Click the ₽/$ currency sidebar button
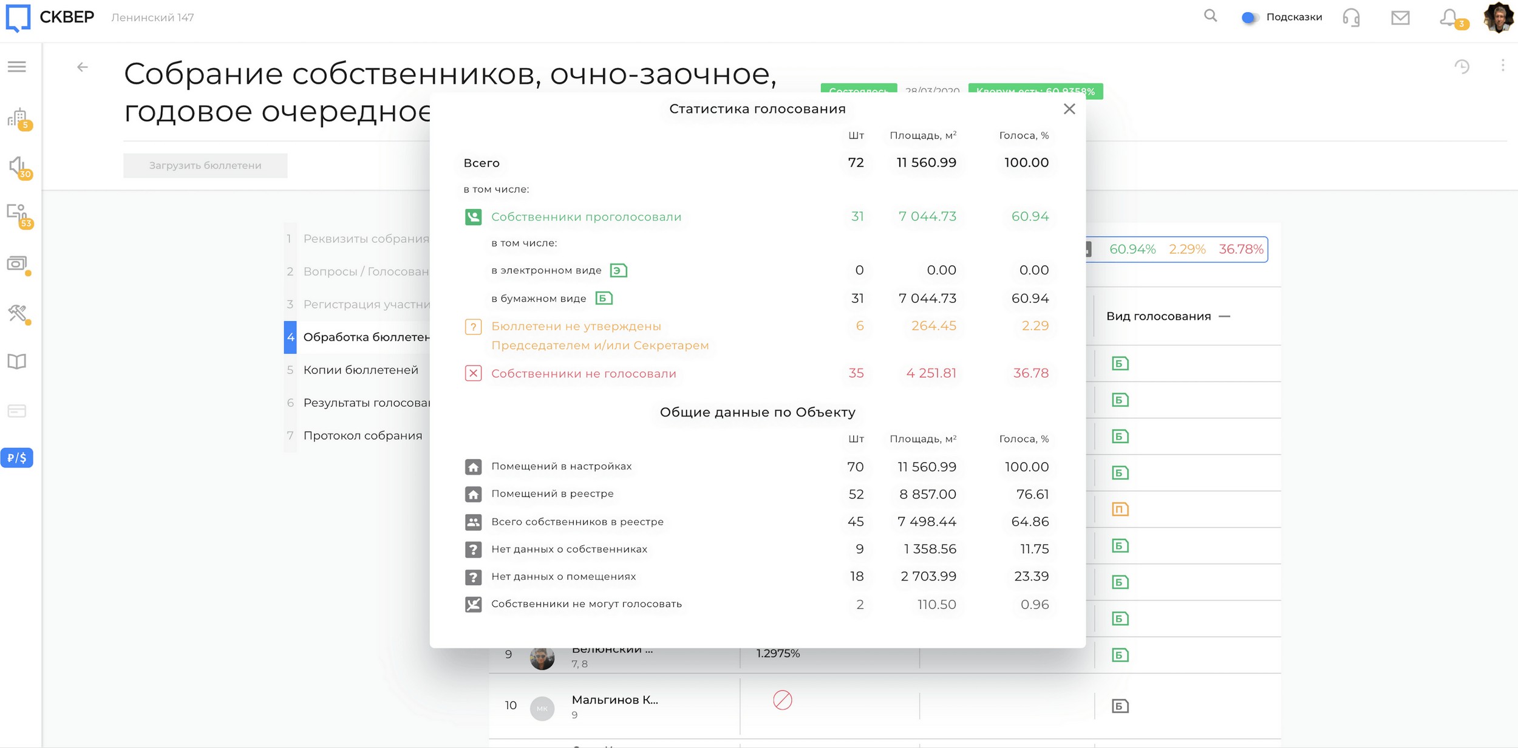1518x748 pixels. pos(17,458)
